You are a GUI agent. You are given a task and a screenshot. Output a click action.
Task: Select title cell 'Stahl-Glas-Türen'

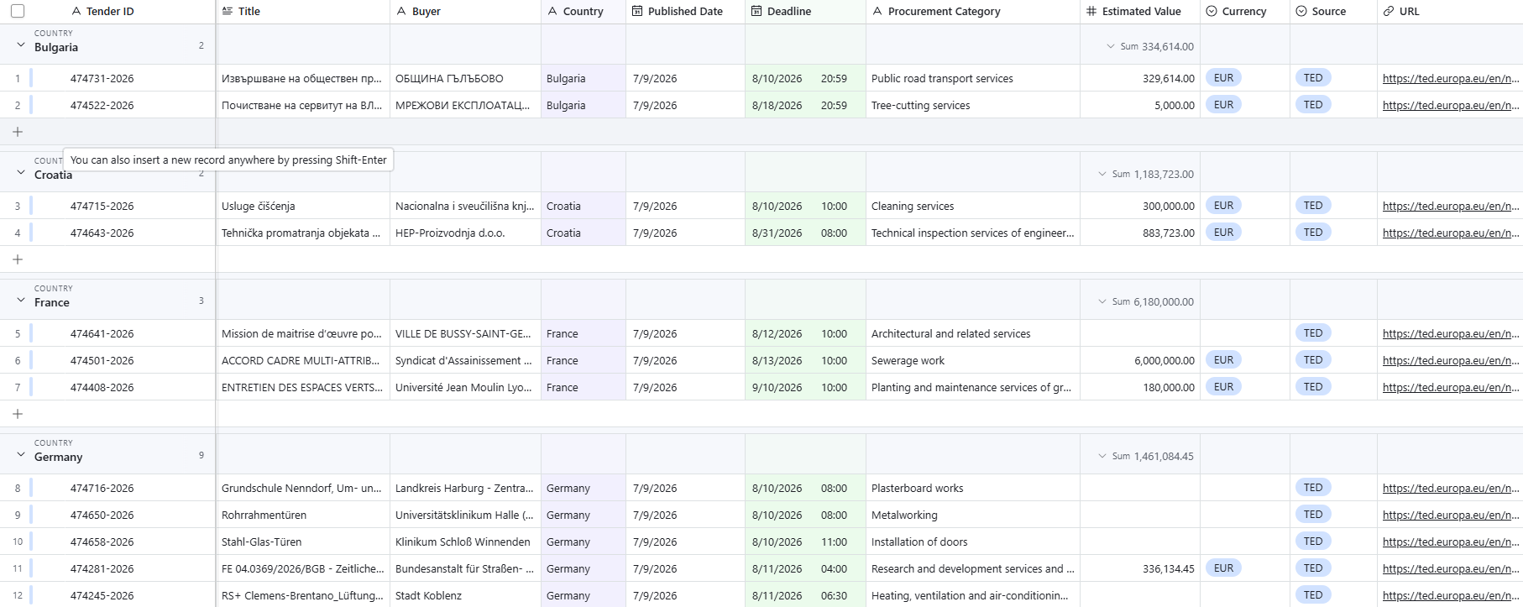[303, 542]
